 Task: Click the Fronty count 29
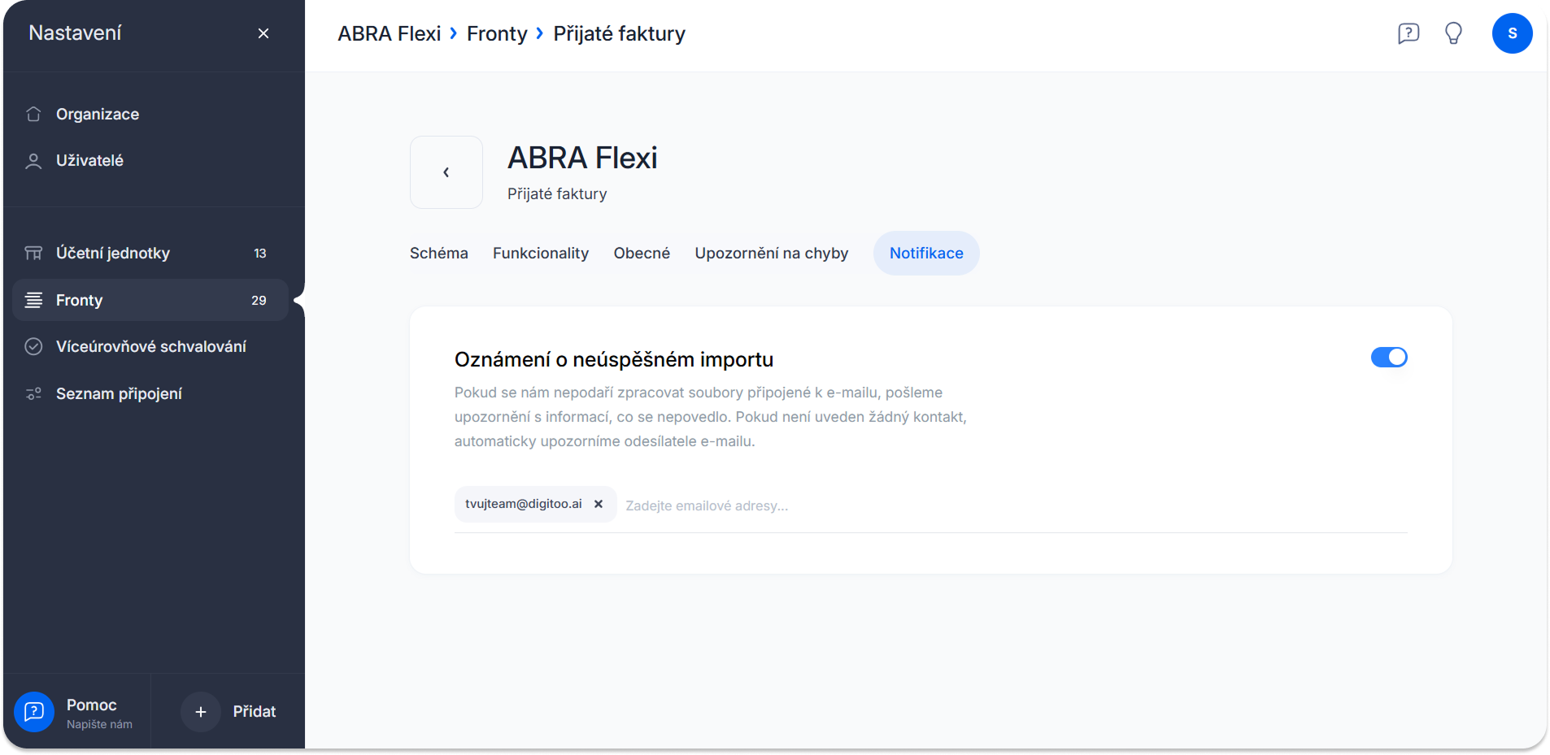click(259, 301)
